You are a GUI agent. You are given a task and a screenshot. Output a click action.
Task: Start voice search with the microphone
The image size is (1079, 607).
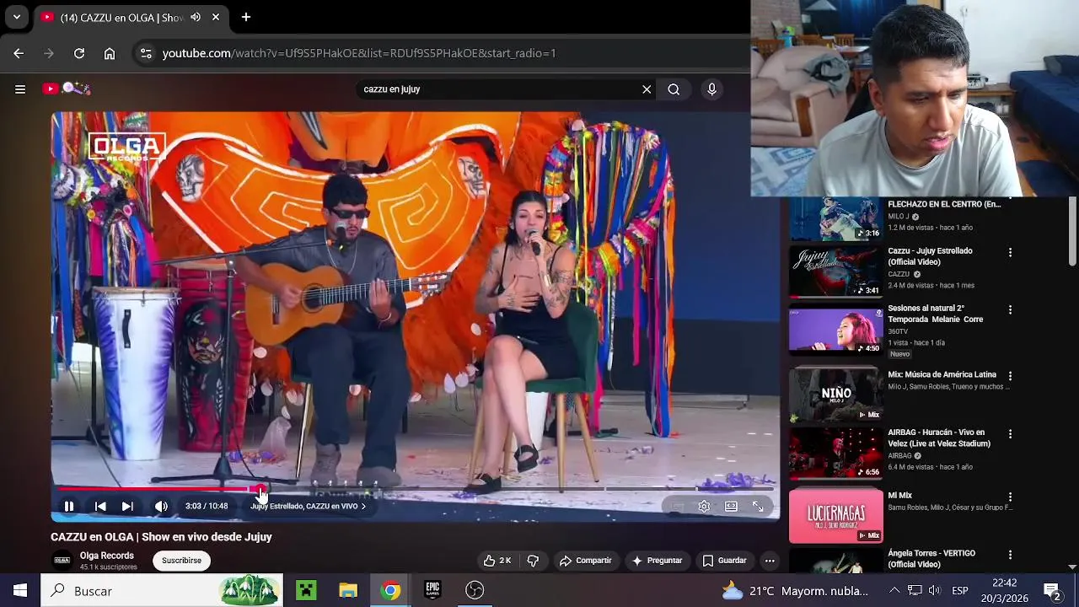pyautogui.click(x=712, y=89)
